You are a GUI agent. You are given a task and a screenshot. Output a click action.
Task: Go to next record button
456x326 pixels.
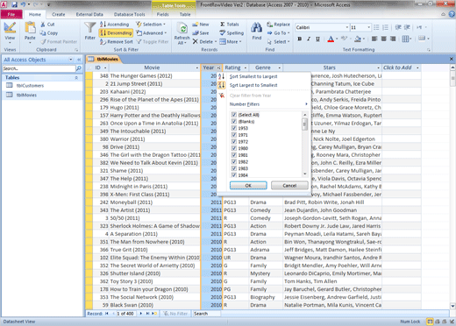pyautogui.click(x=141, y=314)
